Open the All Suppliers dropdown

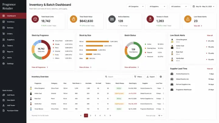click(x=157, y=7)
